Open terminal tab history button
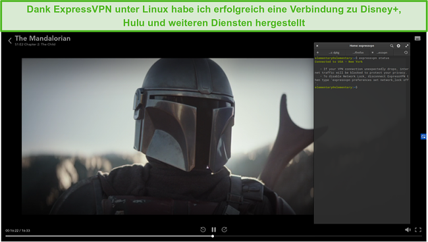 coord(406,53)
